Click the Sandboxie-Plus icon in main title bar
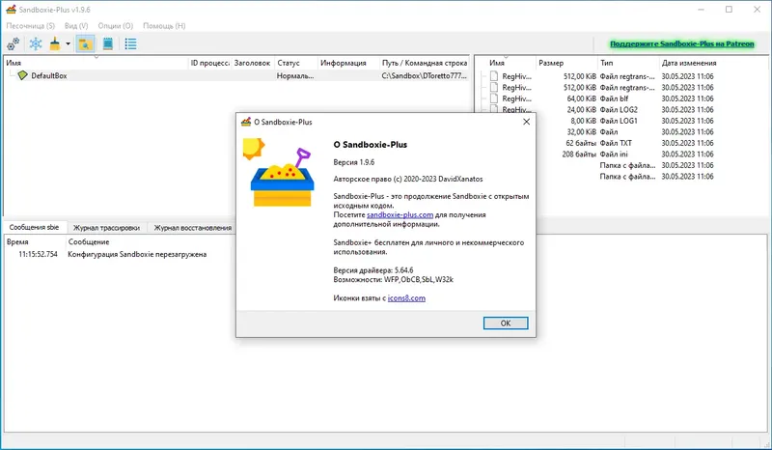Image resolution: width=772 pixels, height=450 pixels. 11,10
